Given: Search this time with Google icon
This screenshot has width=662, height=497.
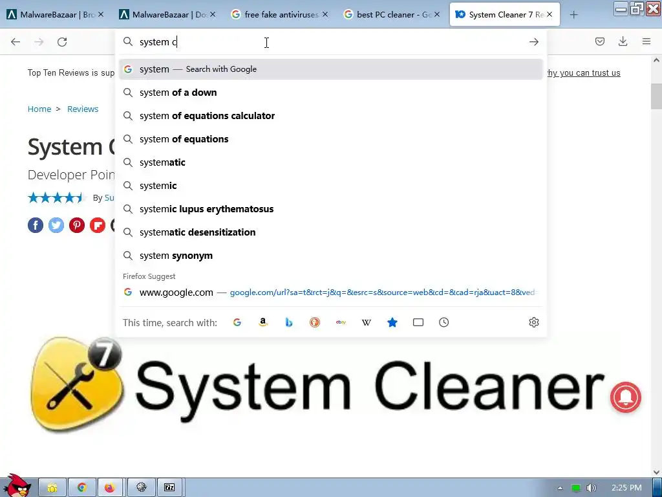Looking at the screenshot, I should pos(237,322).
